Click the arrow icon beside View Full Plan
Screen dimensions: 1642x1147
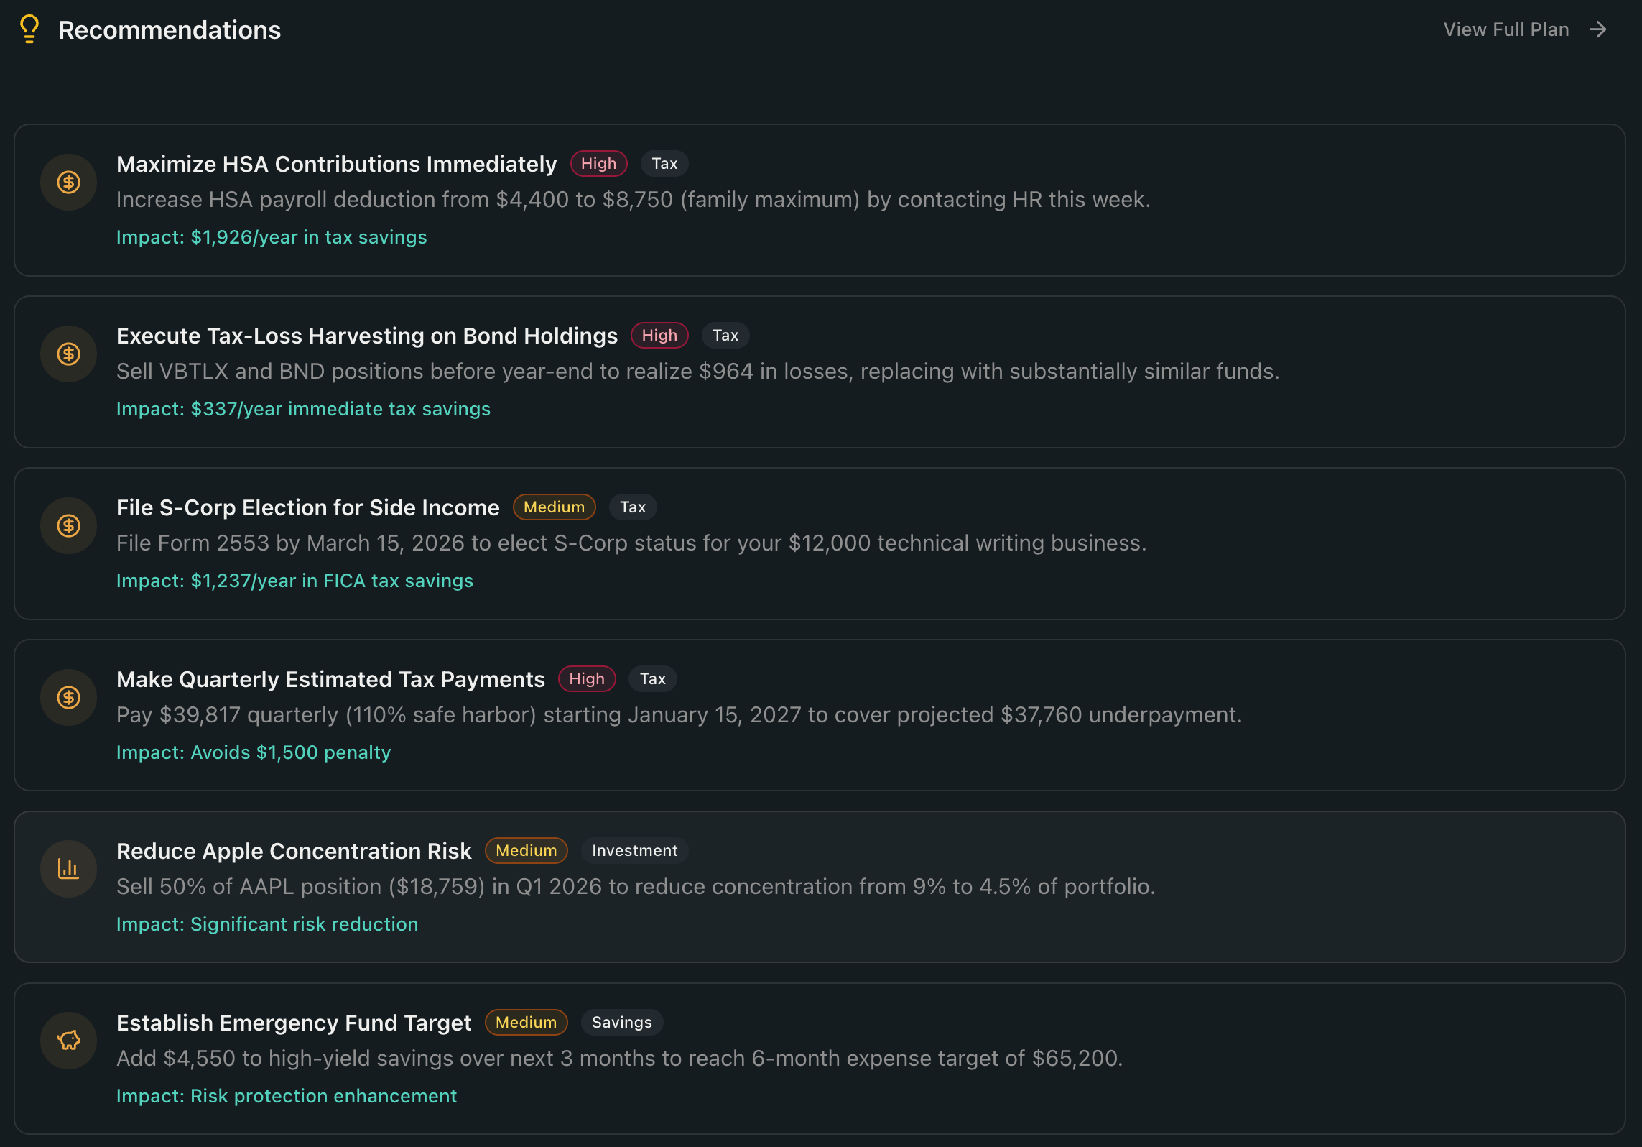(x=1598, y=29)
